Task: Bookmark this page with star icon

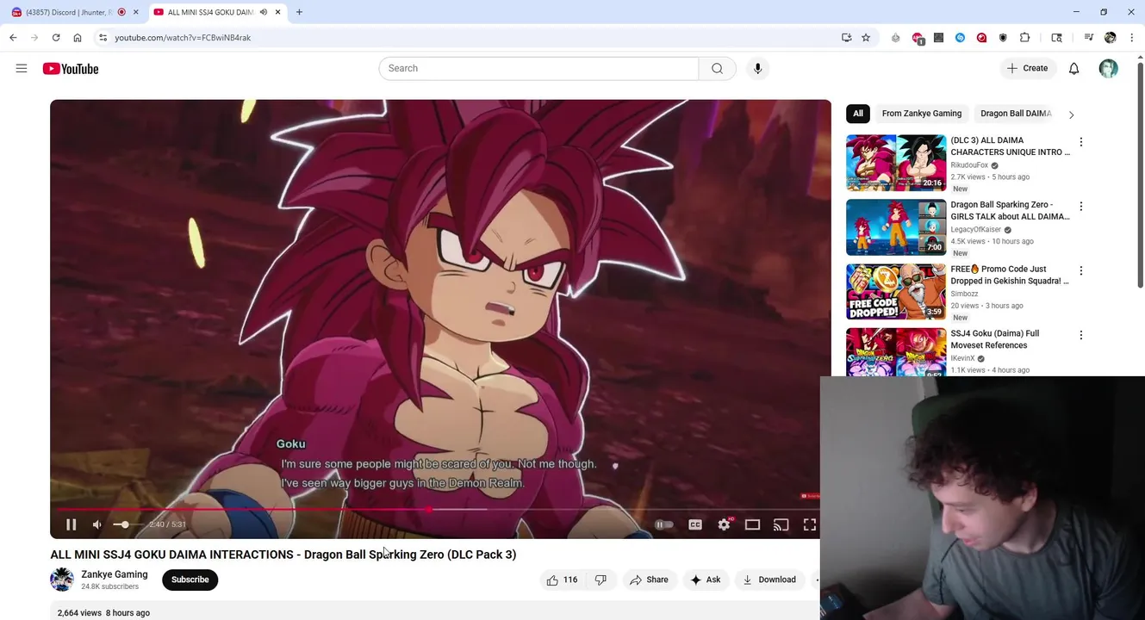Action: pyautogui.click(x=866, y=38)
